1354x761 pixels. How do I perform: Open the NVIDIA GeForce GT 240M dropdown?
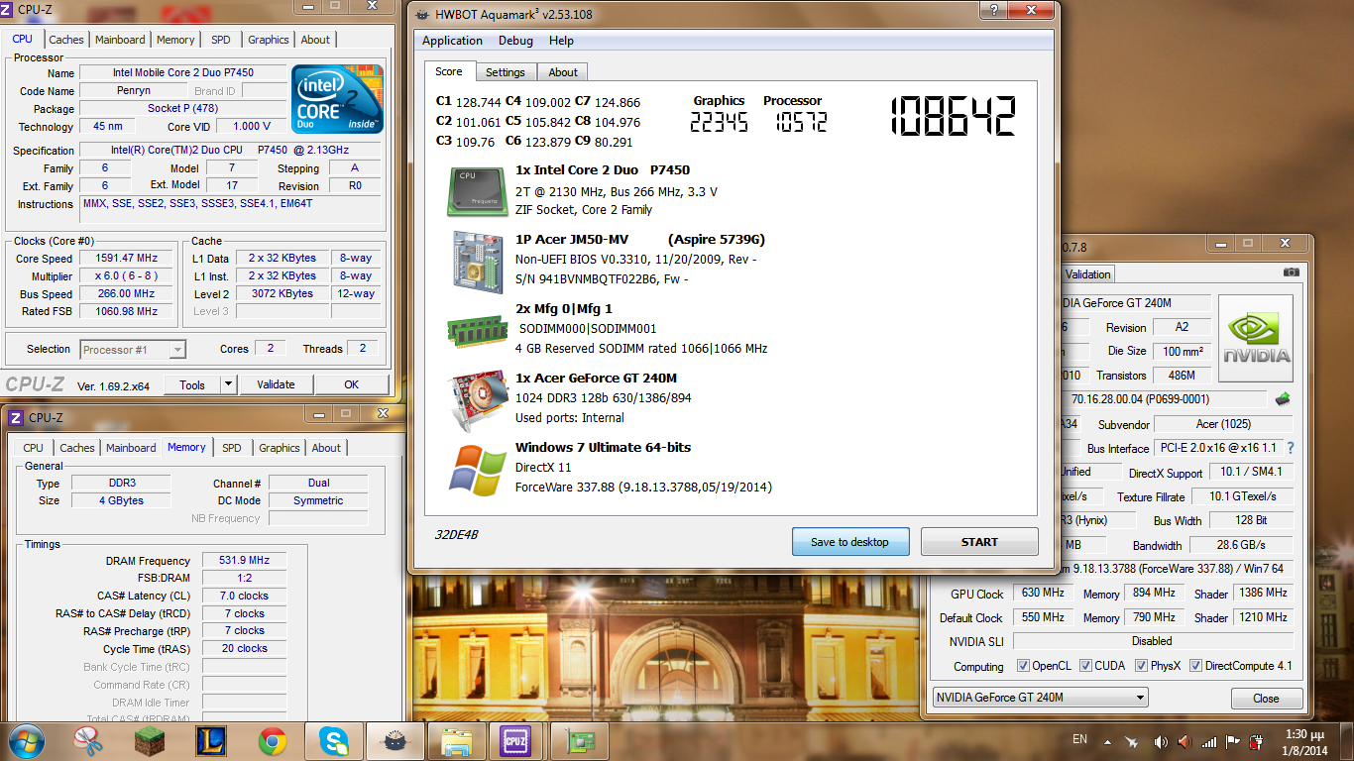pyautogui.click(x=1040, y=698)
